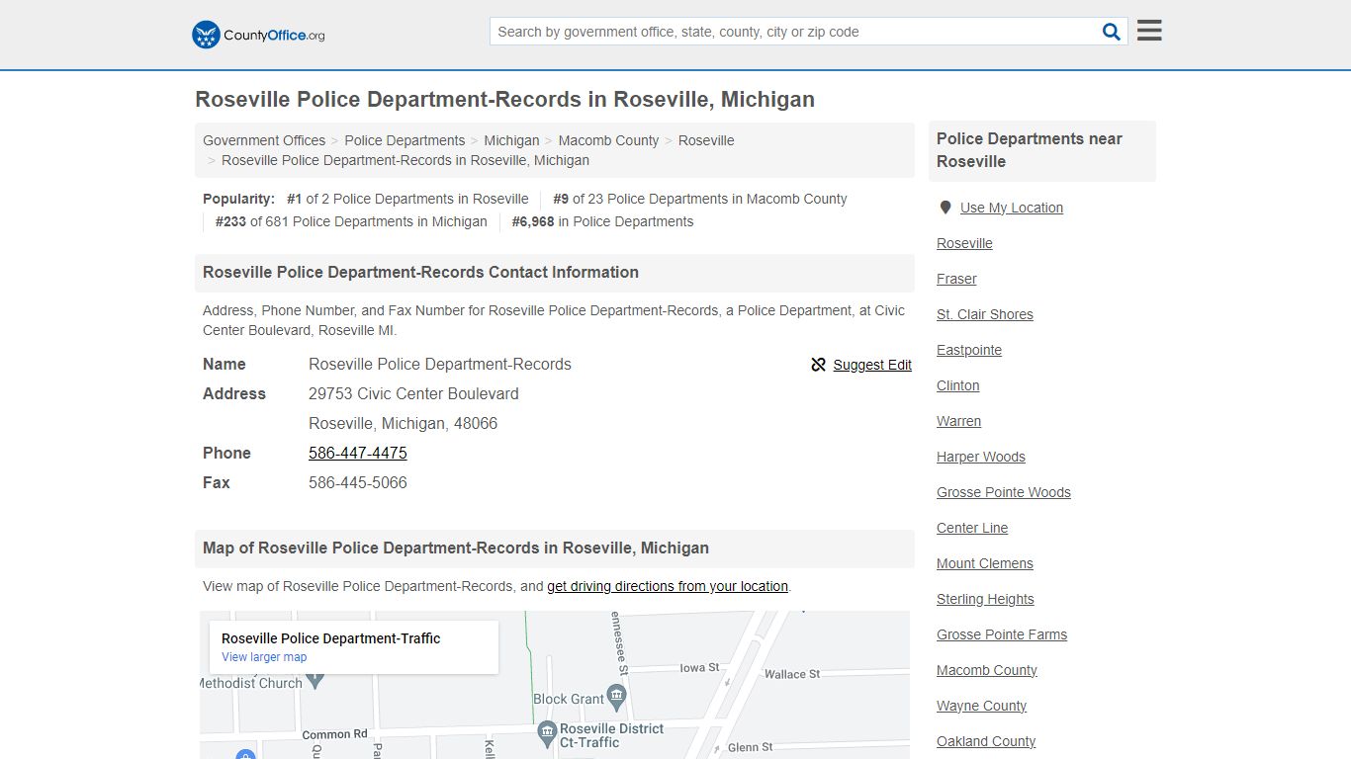Screen dimensions: 1351x759
Task: Open Police Departments breadcrumb
Action: [x=405, y=140]
